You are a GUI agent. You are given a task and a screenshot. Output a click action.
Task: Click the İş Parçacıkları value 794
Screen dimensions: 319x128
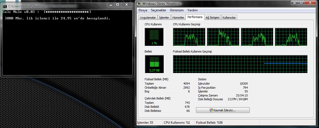245,88
